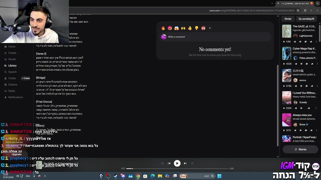Screen dimensions: 321x180
Task: React with the thumbs up emoji
Action: 190,28
